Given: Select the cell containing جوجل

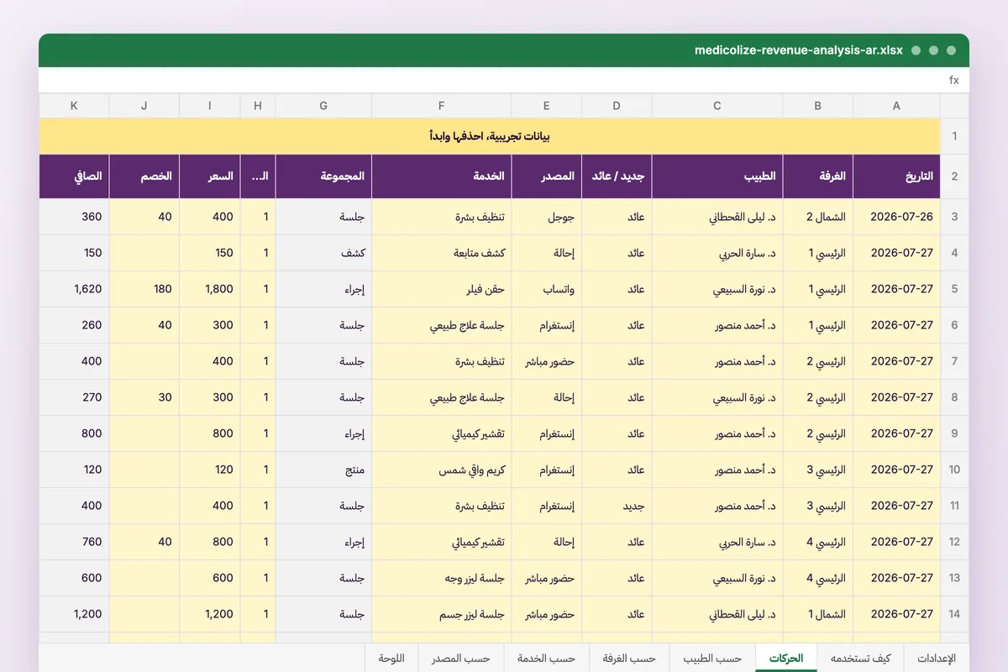Looking at the screenshot, I should (546, 217).
